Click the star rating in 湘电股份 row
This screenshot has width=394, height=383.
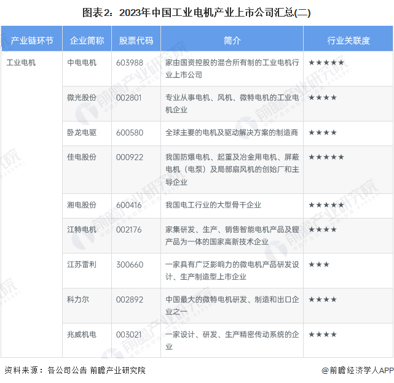tap(326, 205)
